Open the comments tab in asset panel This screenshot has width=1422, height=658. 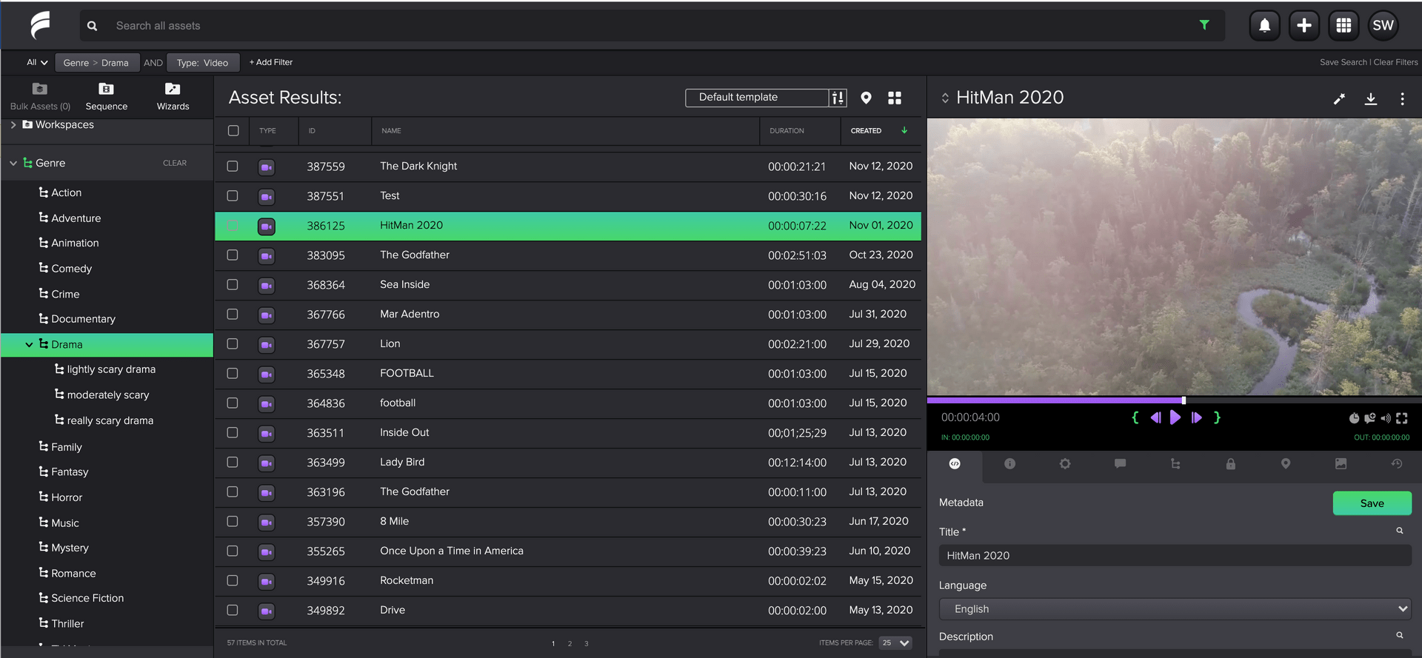click(1120, 464)
